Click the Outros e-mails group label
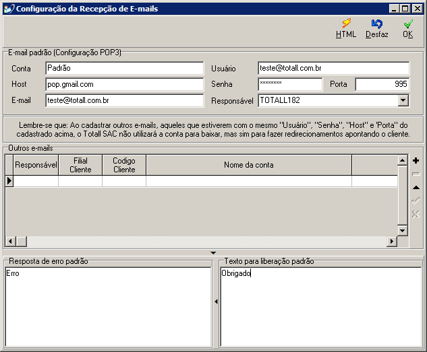 [30, 148]
